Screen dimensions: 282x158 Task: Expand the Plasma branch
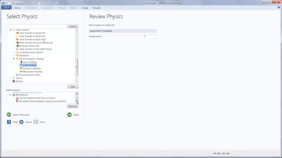[x=11, y=81]
